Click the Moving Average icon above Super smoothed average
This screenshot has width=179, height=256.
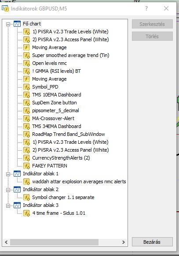[26, 47]
